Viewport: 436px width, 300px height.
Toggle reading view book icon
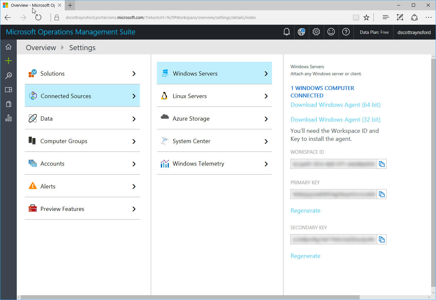tap(356, 17)
